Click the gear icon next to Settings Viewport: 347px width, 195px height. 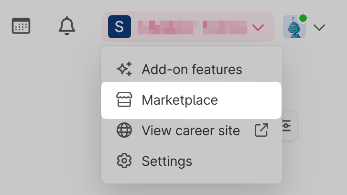124,161
